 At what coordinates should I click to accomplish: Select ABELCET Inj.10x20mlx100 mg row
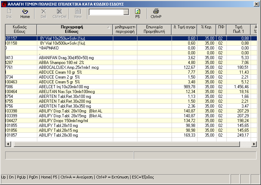pos(131,87)
